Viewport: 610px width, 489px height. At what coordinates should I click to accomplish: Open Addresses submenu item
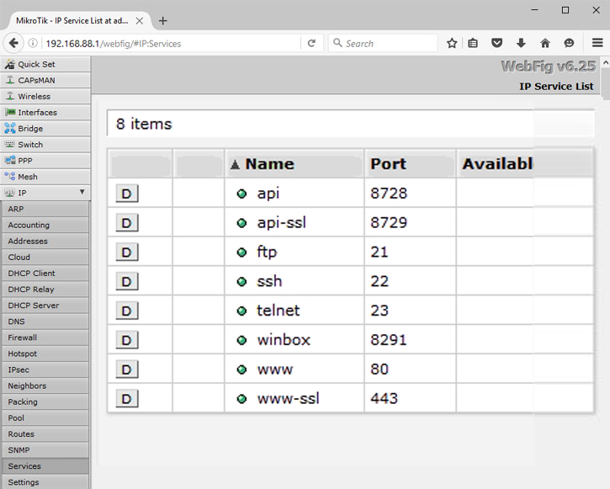tap(45, 241)
